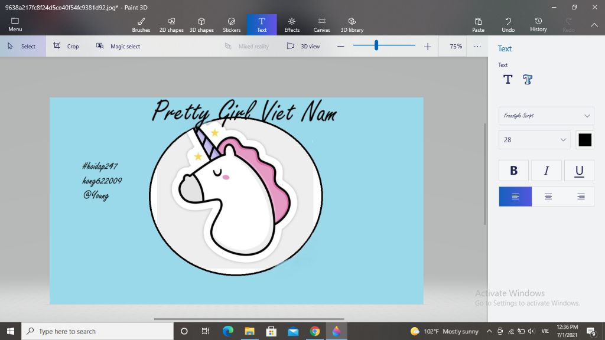The height and width of the screenshot is (340, 605).
Task: Select the 3D text option
Action: click(528, 80)
